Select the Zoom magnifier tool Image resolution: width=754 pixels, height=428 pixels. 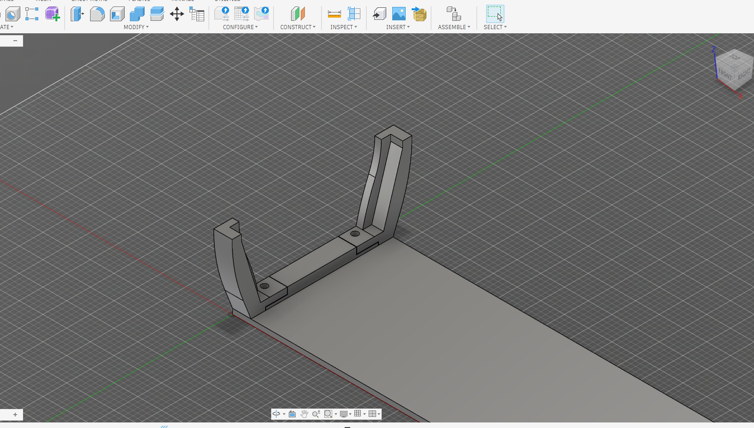click(316, 414)
